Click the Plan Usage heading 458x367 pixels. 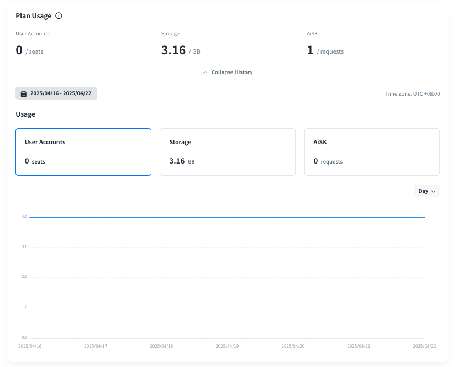click(33, 16)
